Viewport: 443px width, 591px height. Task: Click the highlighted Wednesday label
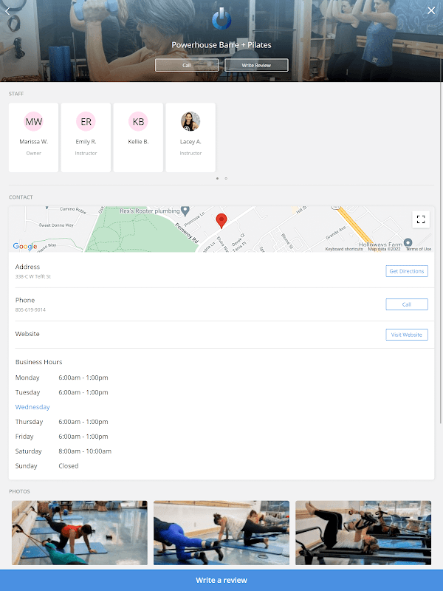click(x=32, y=407)
